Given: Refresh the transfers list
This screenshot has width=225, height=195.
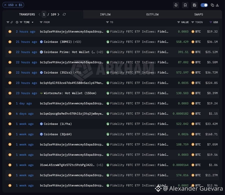Looking at the screenshot, I should coord(64,14).
